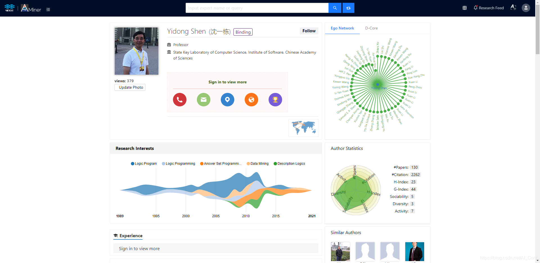Click the green email contact icon
The height and width of the screenshot is (263, 540).
coord(204,100)
